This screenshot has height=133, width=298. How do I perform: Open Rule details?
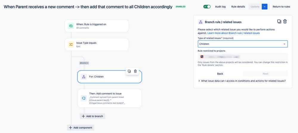point(238,7)
